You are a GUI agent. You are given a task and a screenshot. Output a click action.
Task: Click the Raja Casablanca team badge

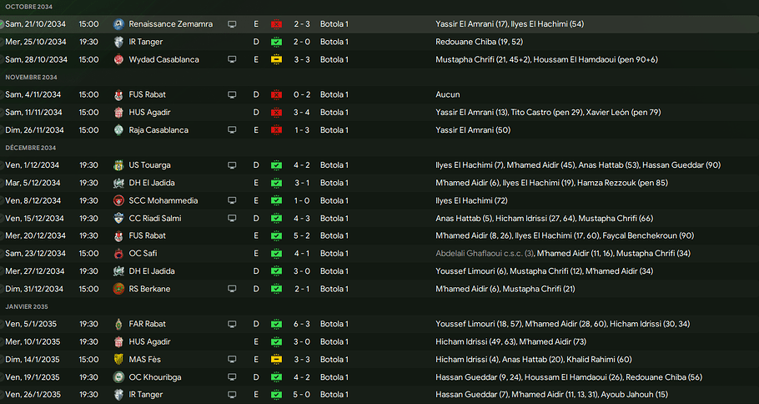(x=118, y=130)
